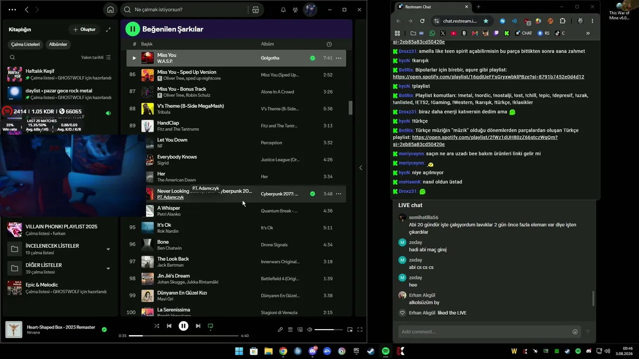Mute Spotify with the speaker icon
639x359 pixels.
click(310, 330)
